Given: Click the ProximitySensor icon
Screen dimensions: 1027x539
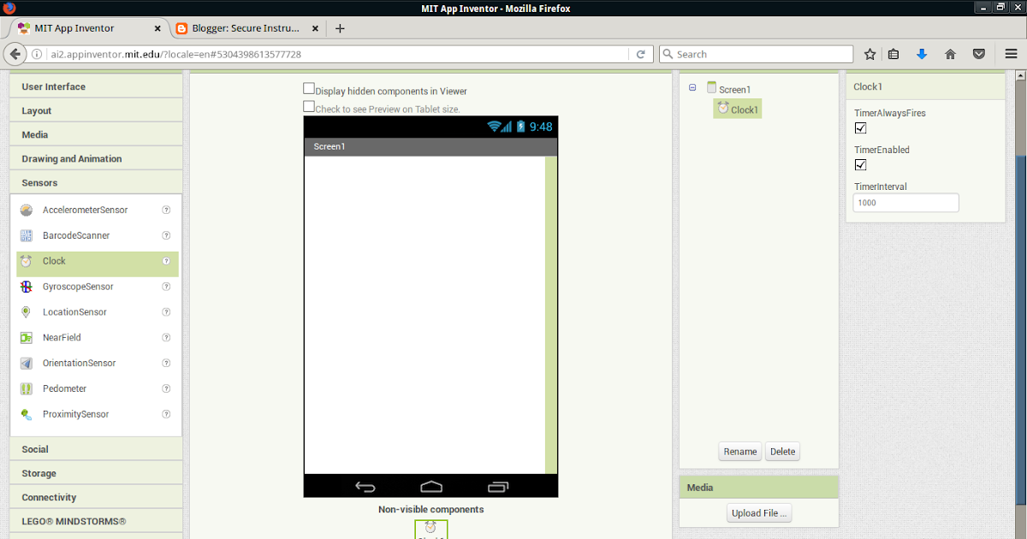Looking at the screenshot, I should click(27, 414).
